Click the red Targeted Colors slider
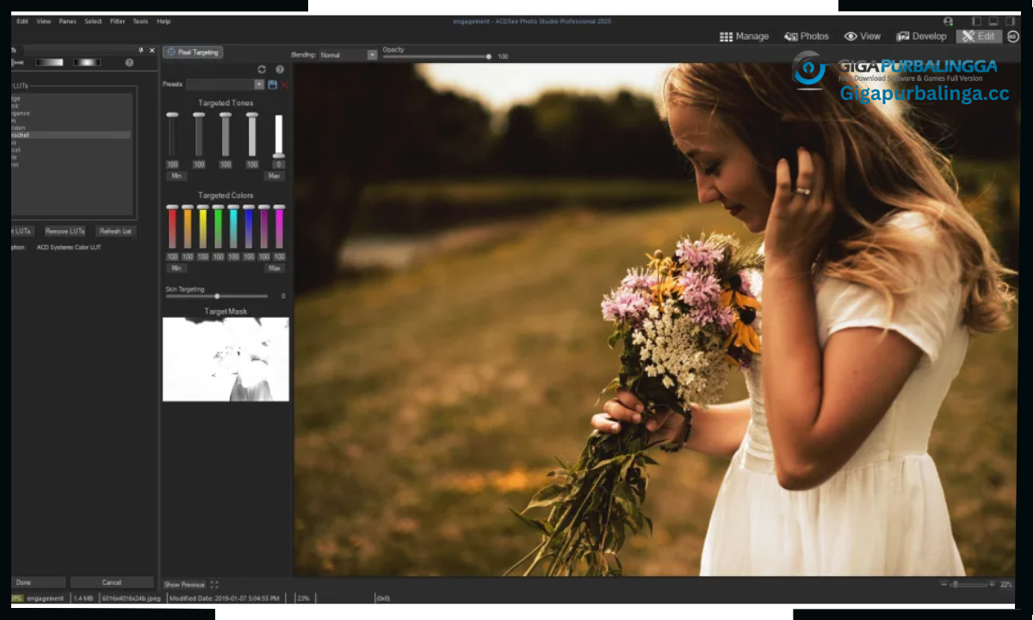Image resolution: width=1033 pixels, height=620 pixels. pyautogui.click(x=172, y=227)
